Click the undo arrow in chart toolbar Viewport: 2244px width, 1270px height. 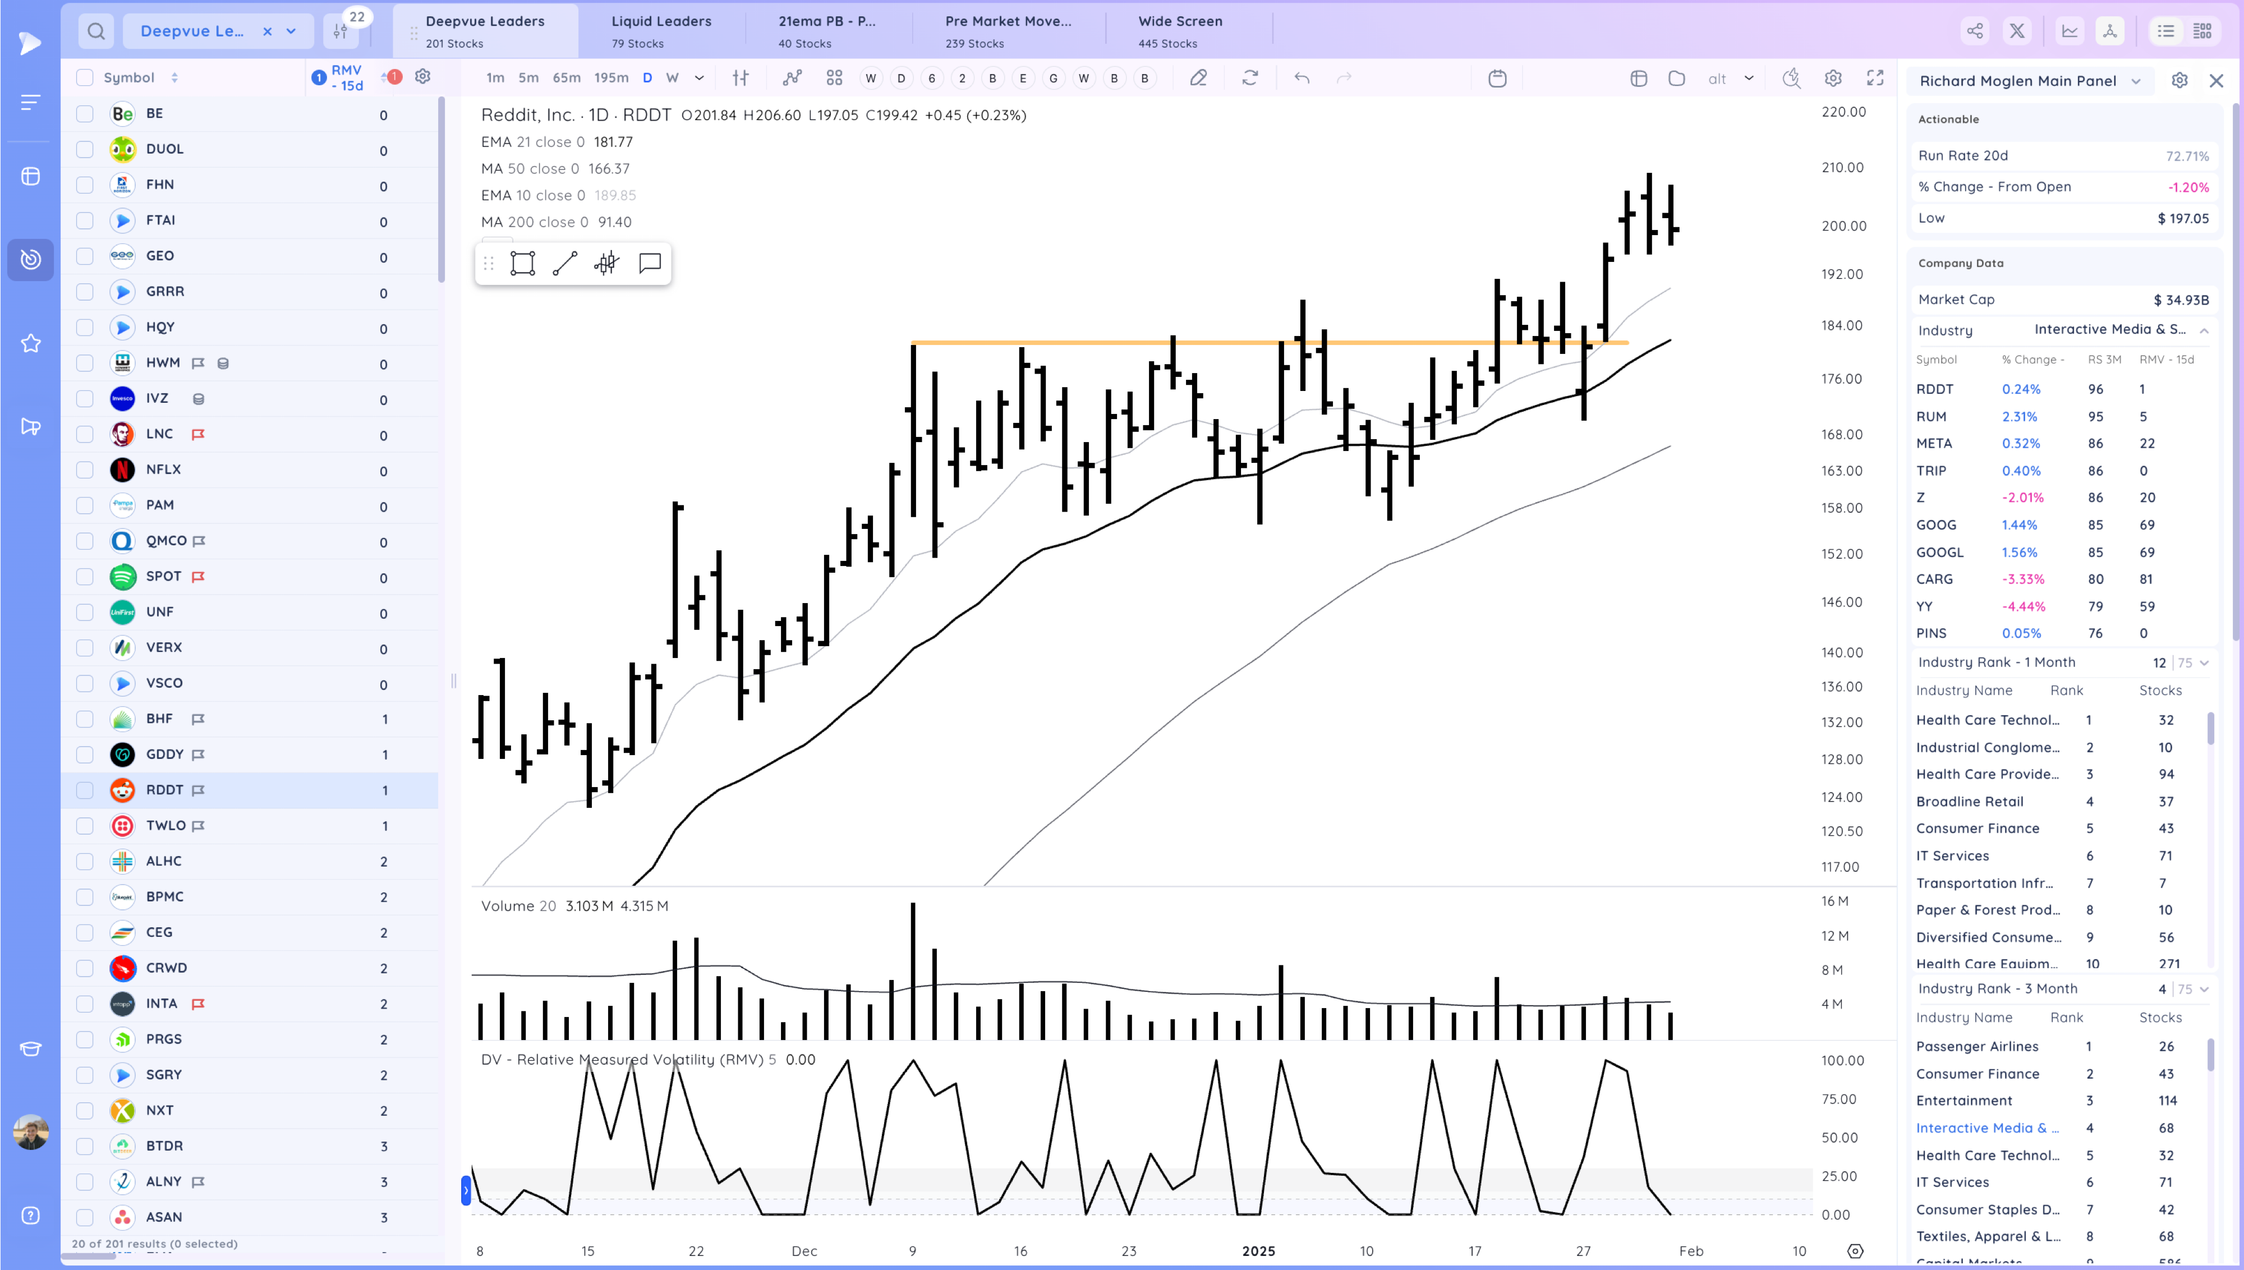[1301, 79]
